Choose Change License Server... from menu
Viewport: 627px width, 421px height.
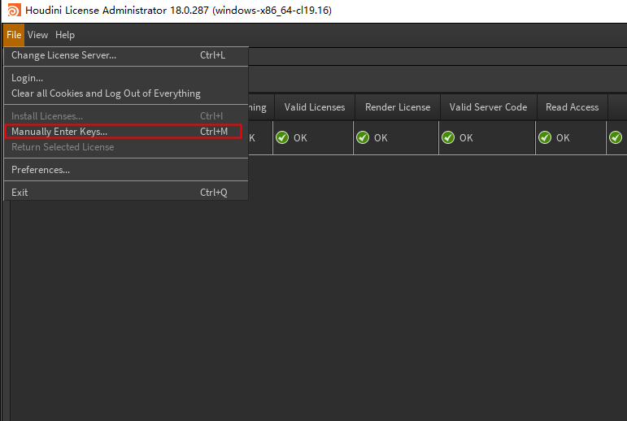pyautogui.click(x=126, y=55)
